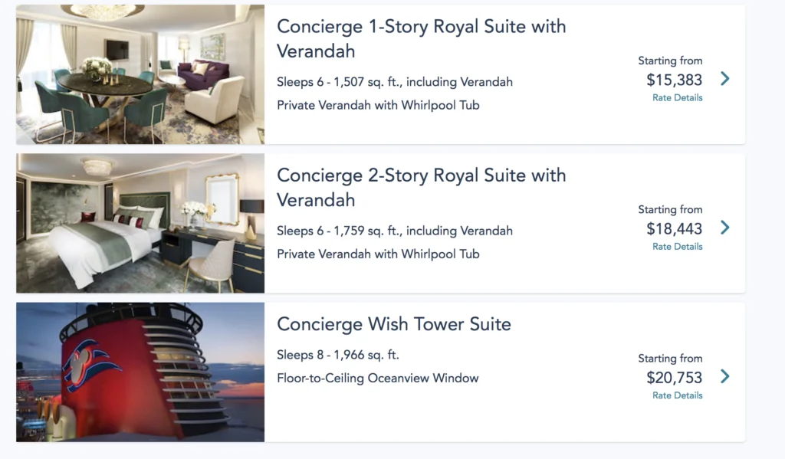Viewport: 785px width, 459px height.
Task: Select the red ship funnel image
Action: click(140, 372)
